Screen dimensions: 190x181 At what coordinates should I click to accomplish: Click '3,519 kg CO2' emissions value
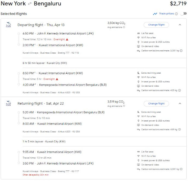pos(116,102)
